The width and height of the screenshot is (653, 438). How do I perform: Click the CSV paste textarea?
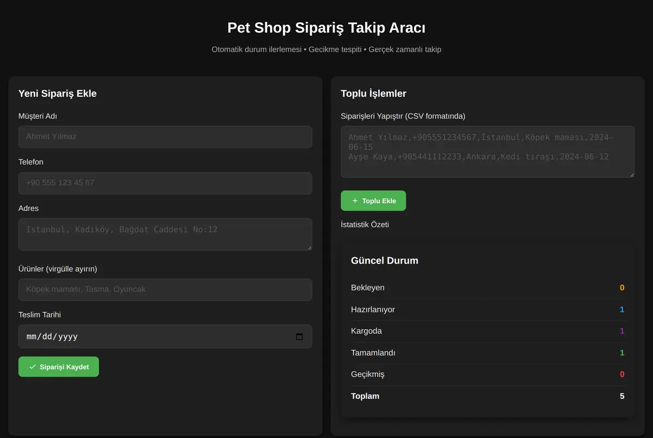pos(488,152)
